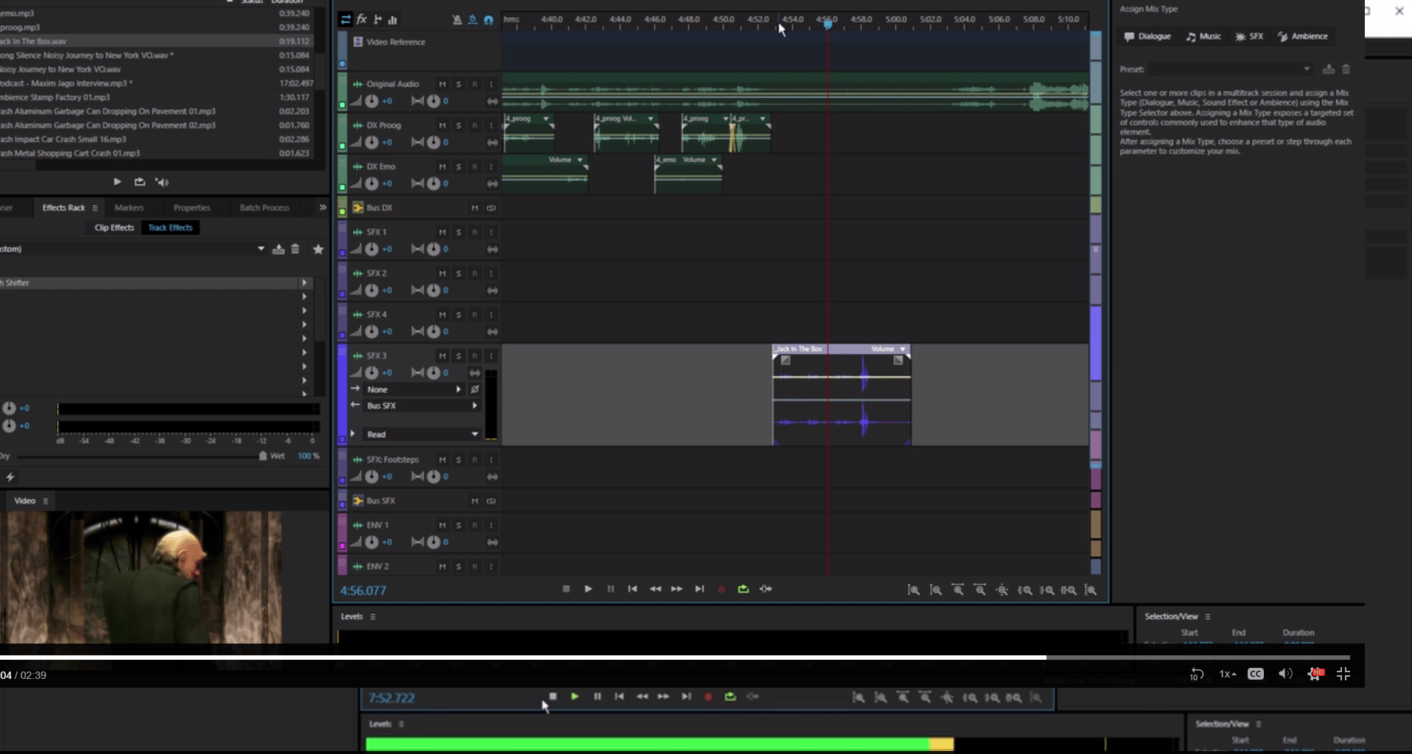Expand Pitch Shifter effect slot arrow
Viewport: 1412px width, 754px height.
click(304, 283)
